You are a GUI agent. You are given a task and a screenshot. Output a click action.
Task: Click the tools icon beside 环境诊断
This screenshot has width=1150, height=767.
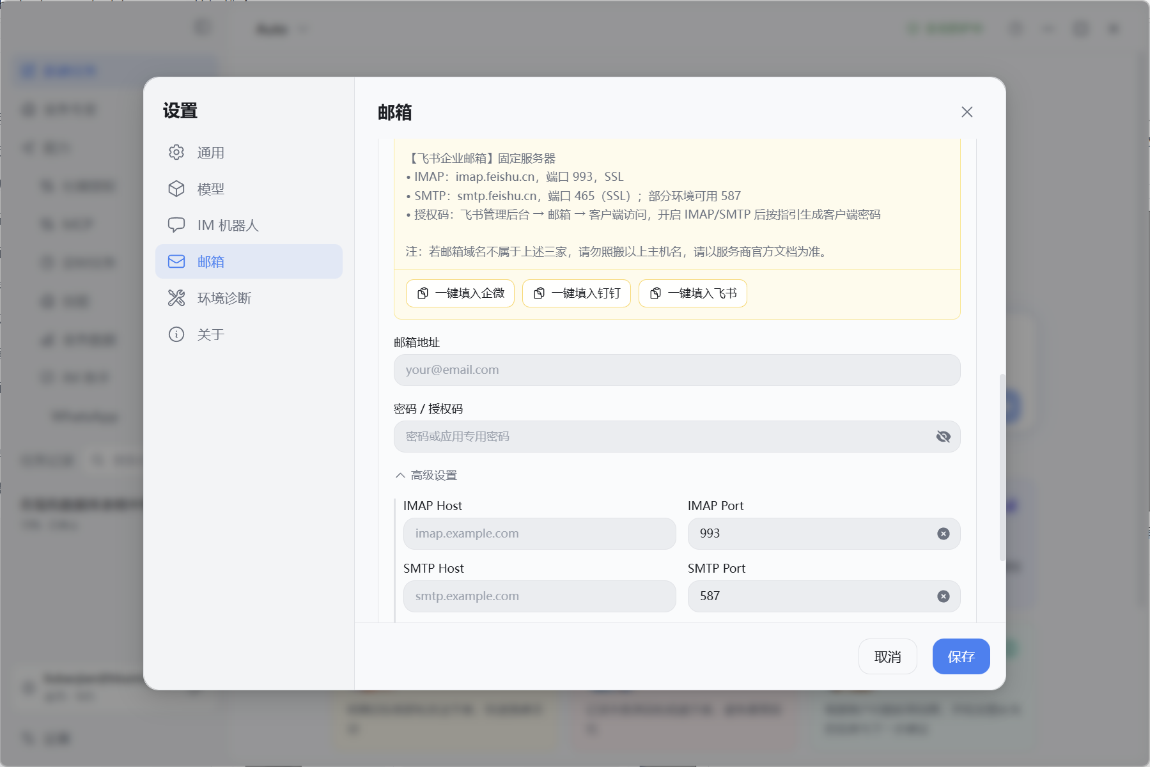tap(176, 298)
